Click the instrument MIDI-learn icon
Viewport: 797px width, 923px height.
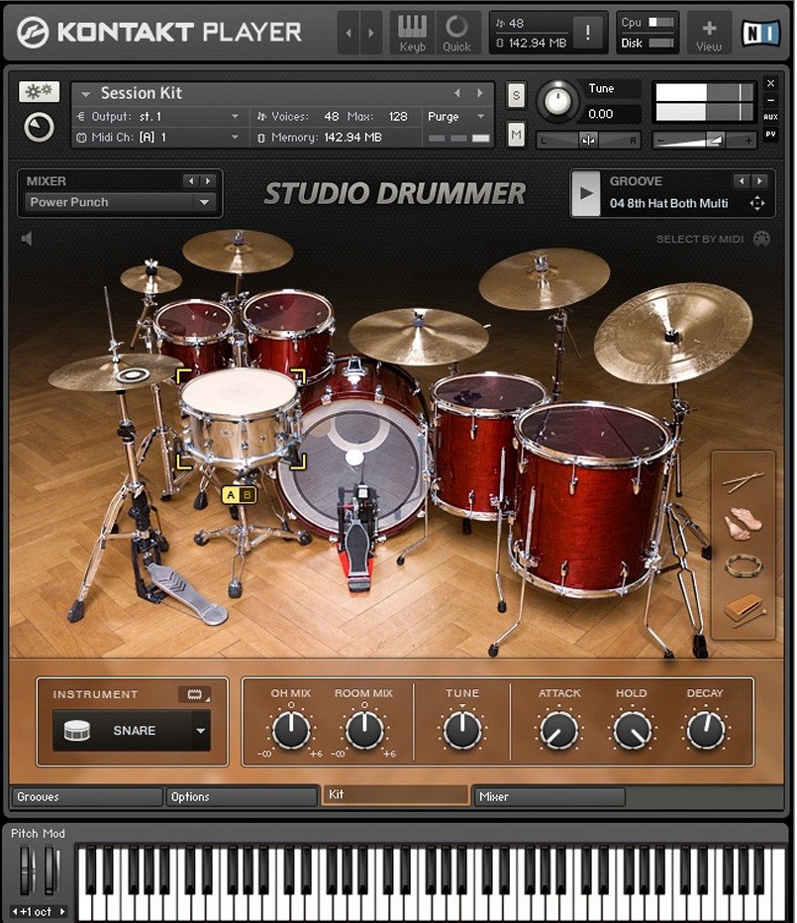coord(194,694)
